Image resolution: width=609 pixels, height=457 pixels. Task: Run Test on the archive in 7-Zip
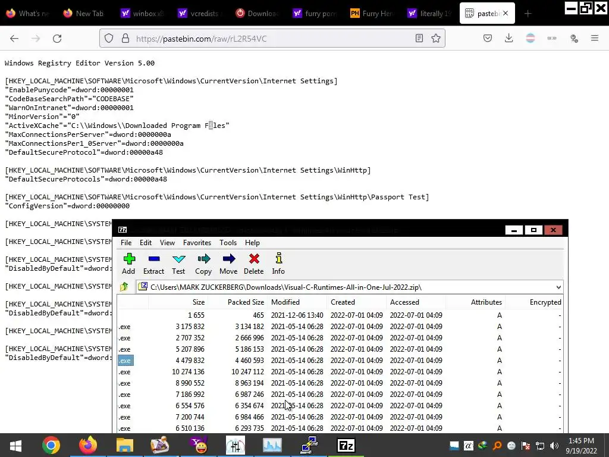click(178, 264)
